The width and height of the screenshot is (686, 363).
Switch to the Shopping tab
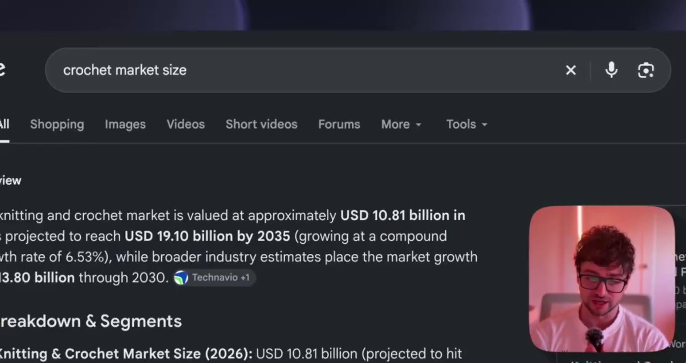[x=57, y=124]
